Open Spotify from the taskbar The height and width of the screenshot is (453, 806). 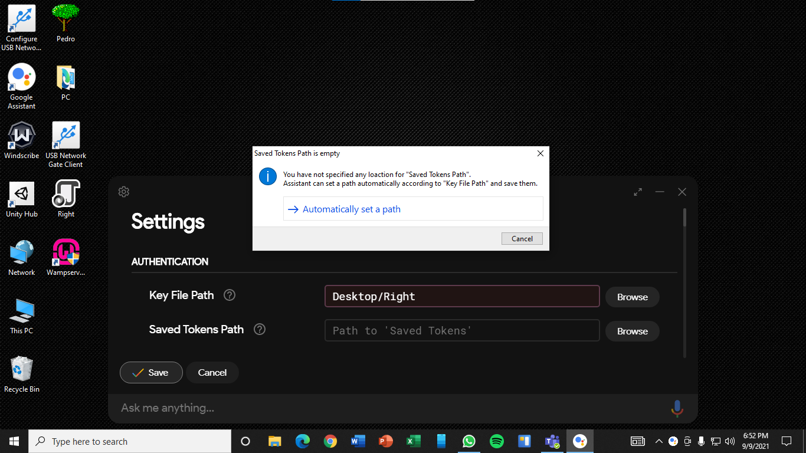497,441
